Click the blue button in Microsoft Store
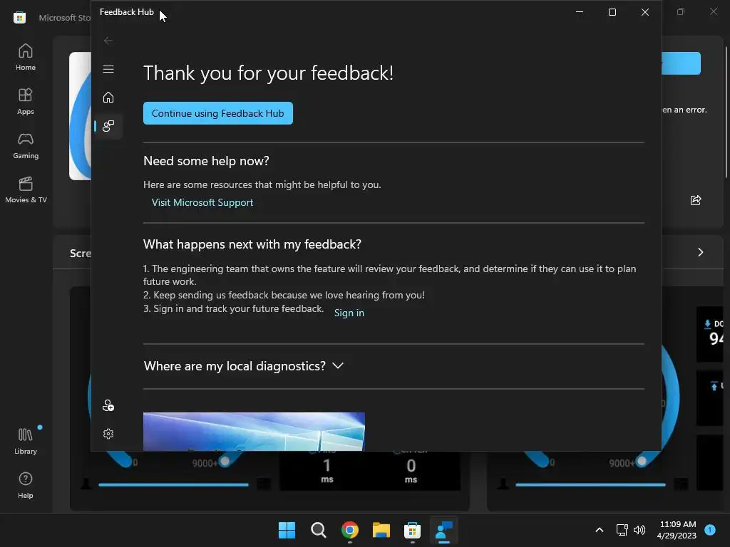730x547 pixels. pyautogui.click(x=681, y=63)
